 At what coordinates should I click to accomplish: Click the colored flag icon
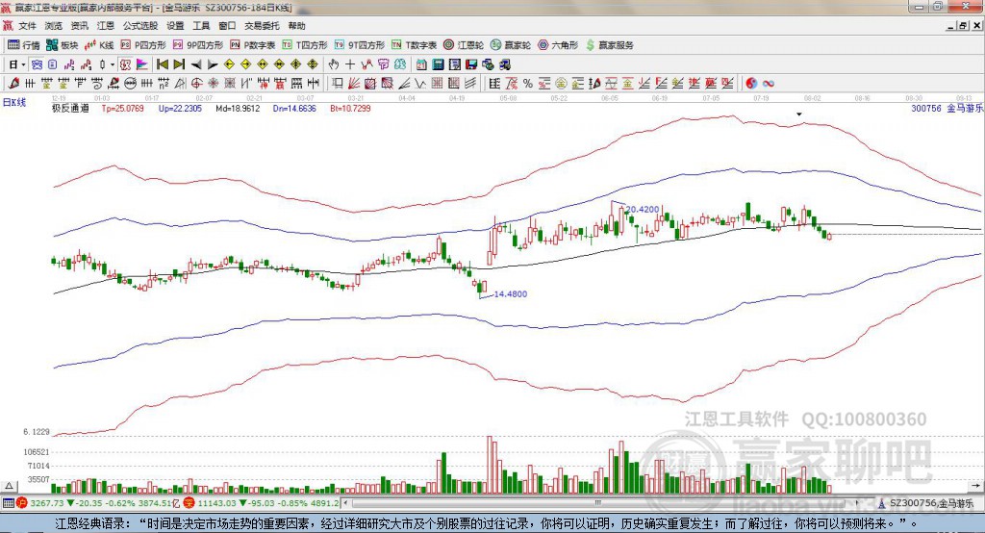pos(142,64)
